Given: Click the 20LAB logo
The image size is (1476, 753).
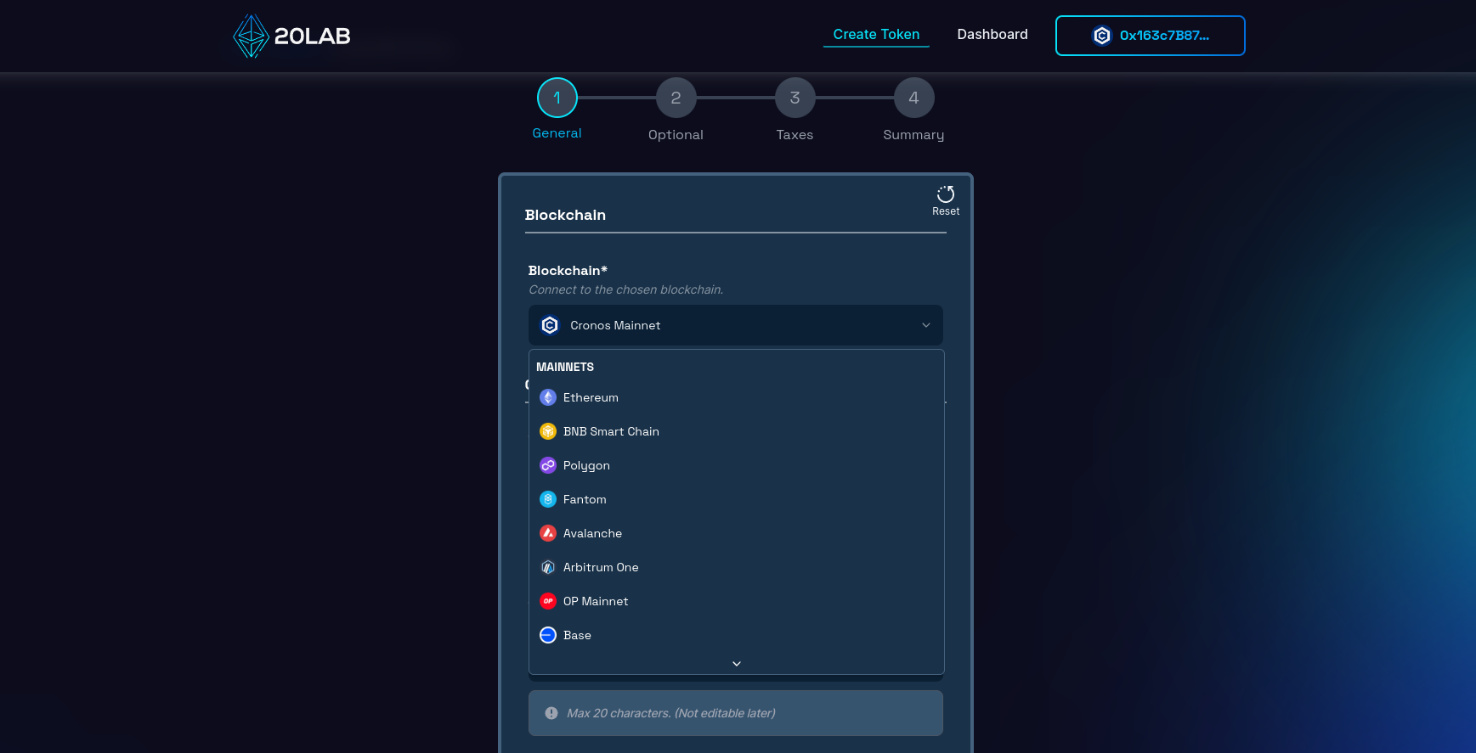Looking at the screenshot, I should [291, 36].
